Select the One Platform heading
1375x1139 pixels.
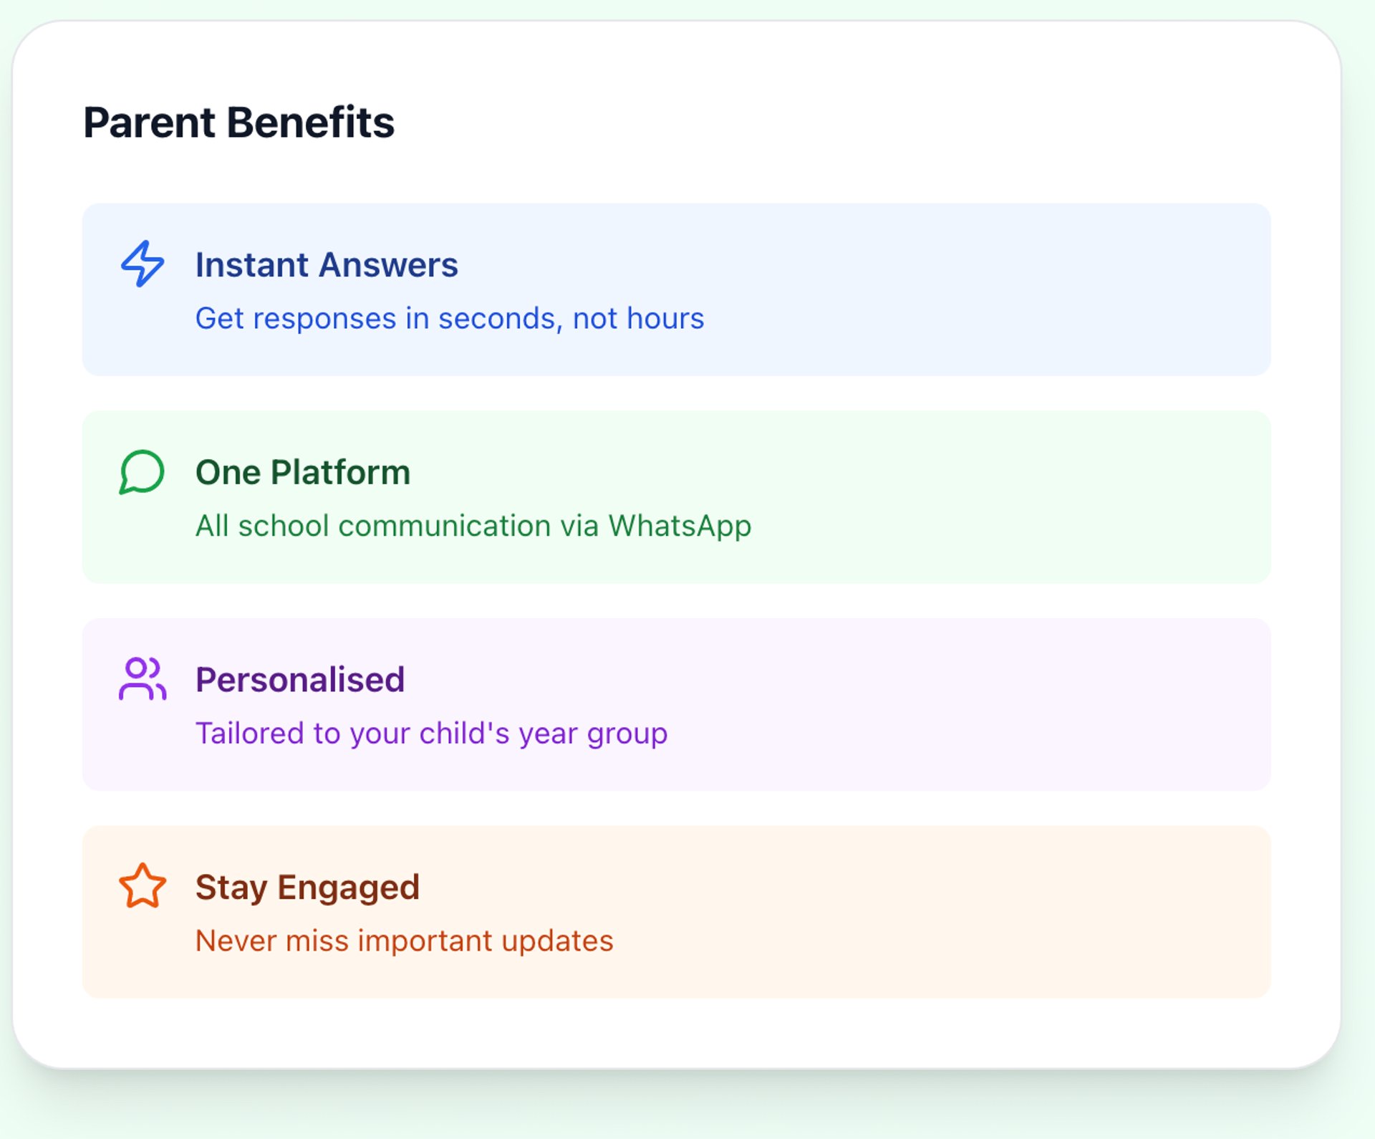[303, 472]
